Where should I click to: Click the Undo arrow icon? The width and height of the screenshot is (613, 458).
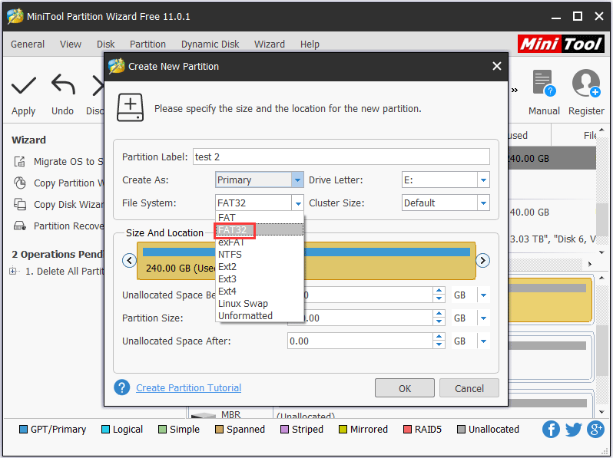63,84
